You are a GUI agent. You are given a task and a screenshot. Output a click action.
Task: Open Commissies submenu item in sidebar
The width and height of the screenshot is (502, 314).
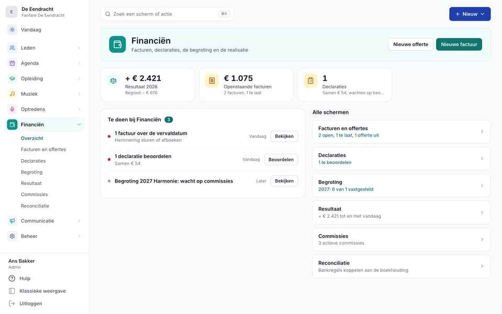point(35,195)
